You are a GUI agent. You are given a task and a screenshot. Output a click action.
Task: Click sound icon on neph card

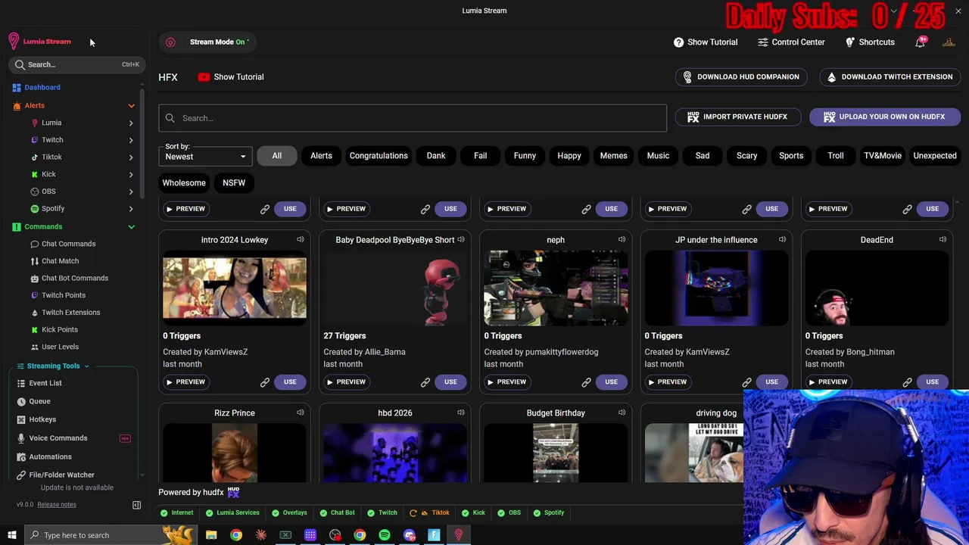622,240
